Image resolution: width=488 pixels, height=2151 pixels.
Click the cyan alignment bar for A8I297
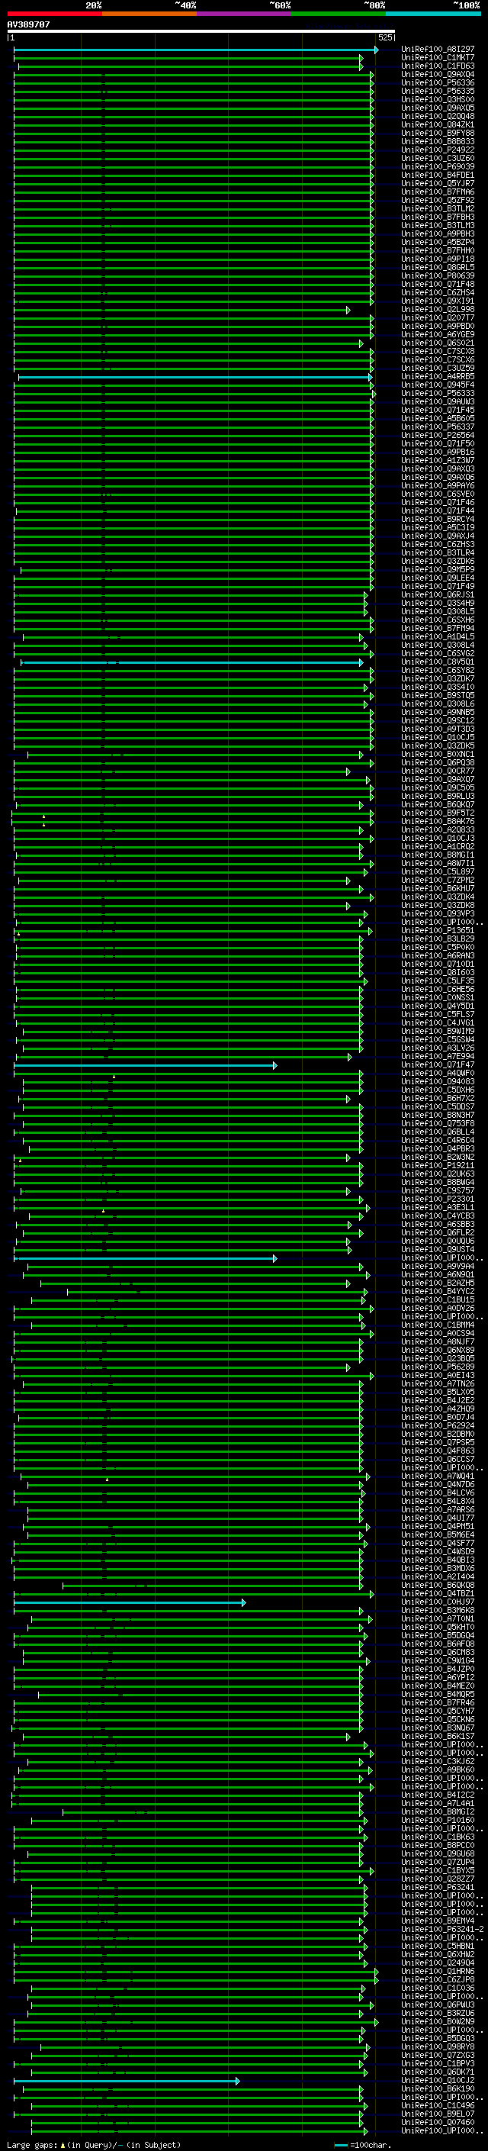point(195,50)
